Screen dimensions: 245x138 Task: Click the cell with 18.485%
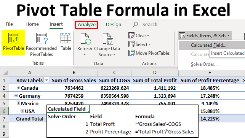point(210,88)
